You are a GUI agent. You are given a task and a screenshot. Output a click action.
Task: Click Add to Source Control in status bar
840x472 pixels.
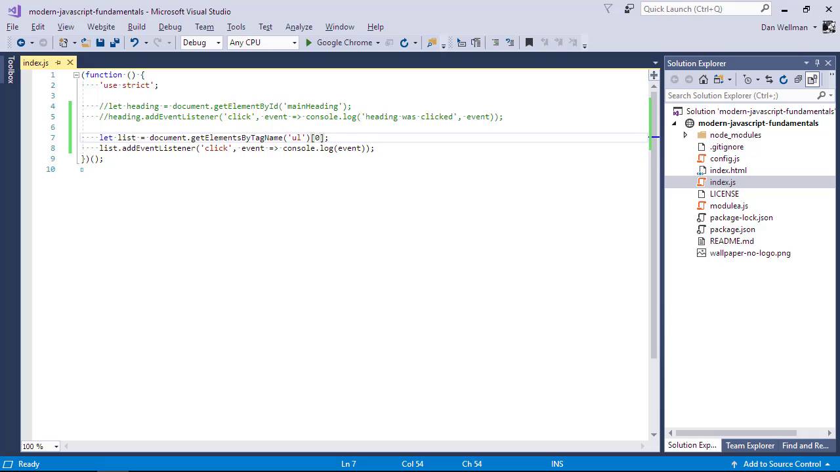[781, 463]
